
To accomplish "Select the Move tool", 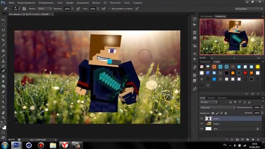I will 3,20.
